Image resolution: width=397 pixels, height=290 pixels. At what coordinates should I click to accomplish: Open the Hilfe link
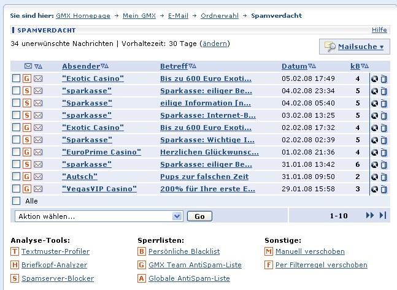pyautogui.click(x=379, y=30)
